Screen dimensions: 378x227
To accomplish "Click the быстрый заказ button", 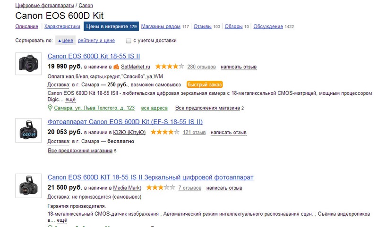I will click(205, 84).
